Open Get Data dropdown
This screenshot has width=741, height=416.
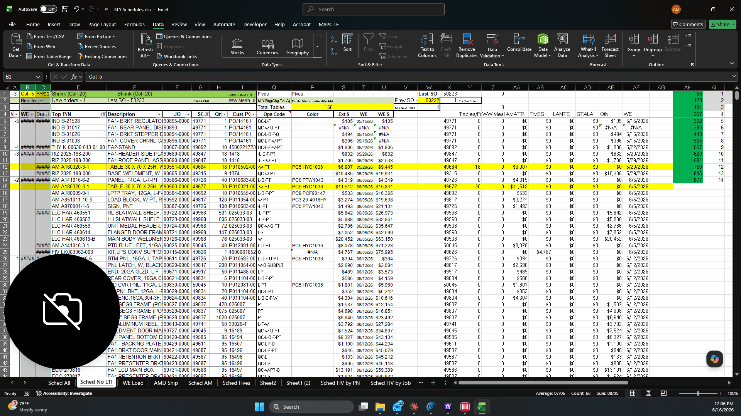click(15, 45)
